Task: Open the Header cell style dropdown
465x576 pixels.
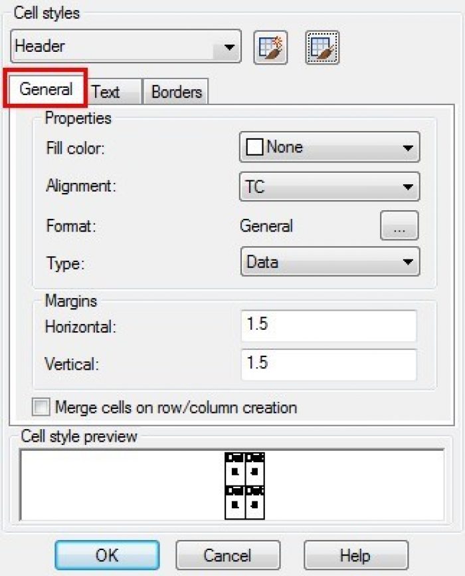Action: (126, 47)
